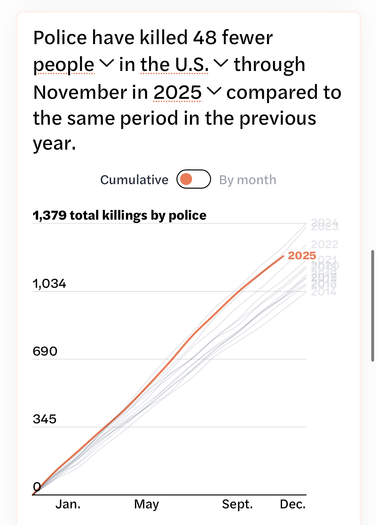Select the 2022 line label

click(x=325, y=245)
